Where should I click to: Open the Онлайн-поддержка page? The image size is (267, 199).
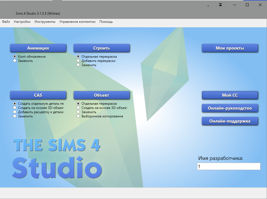[x=230, y=121]
